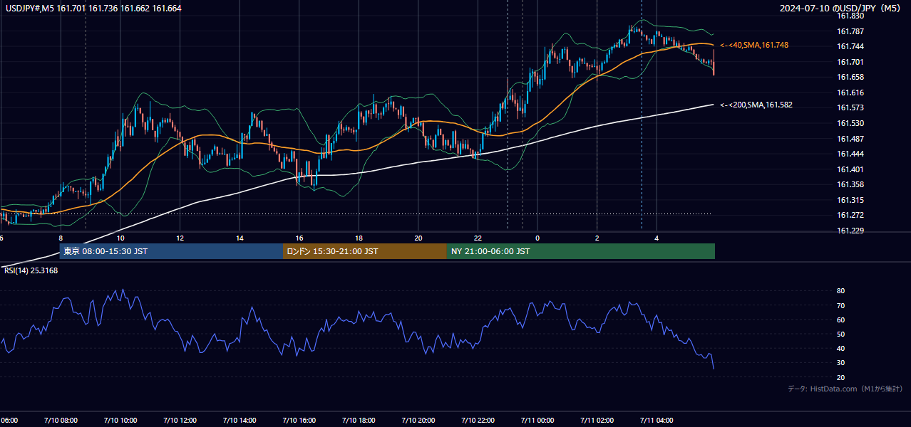
Task: Click the bottom time label 7/10 16:00
Action: click(299, 420)
